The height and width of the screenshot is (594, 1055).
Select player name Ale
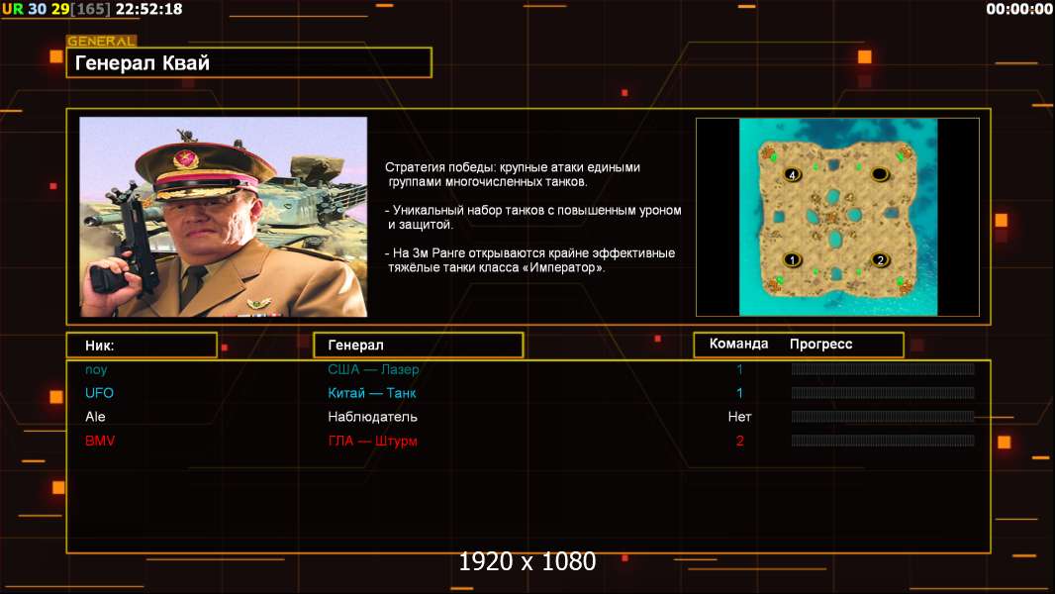click(95, 417)
